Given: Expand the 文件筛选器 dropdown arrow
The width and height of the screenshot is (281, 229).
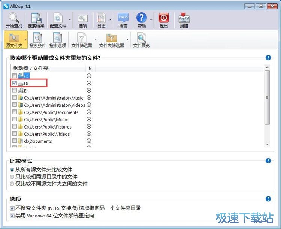Looking at the screenshot, I should point(96,39).
